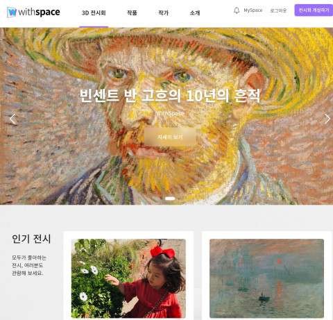Open the Monet sunrise painting exhibition
Viewport: 333px width, 320px height.
(x=266, y=278)
